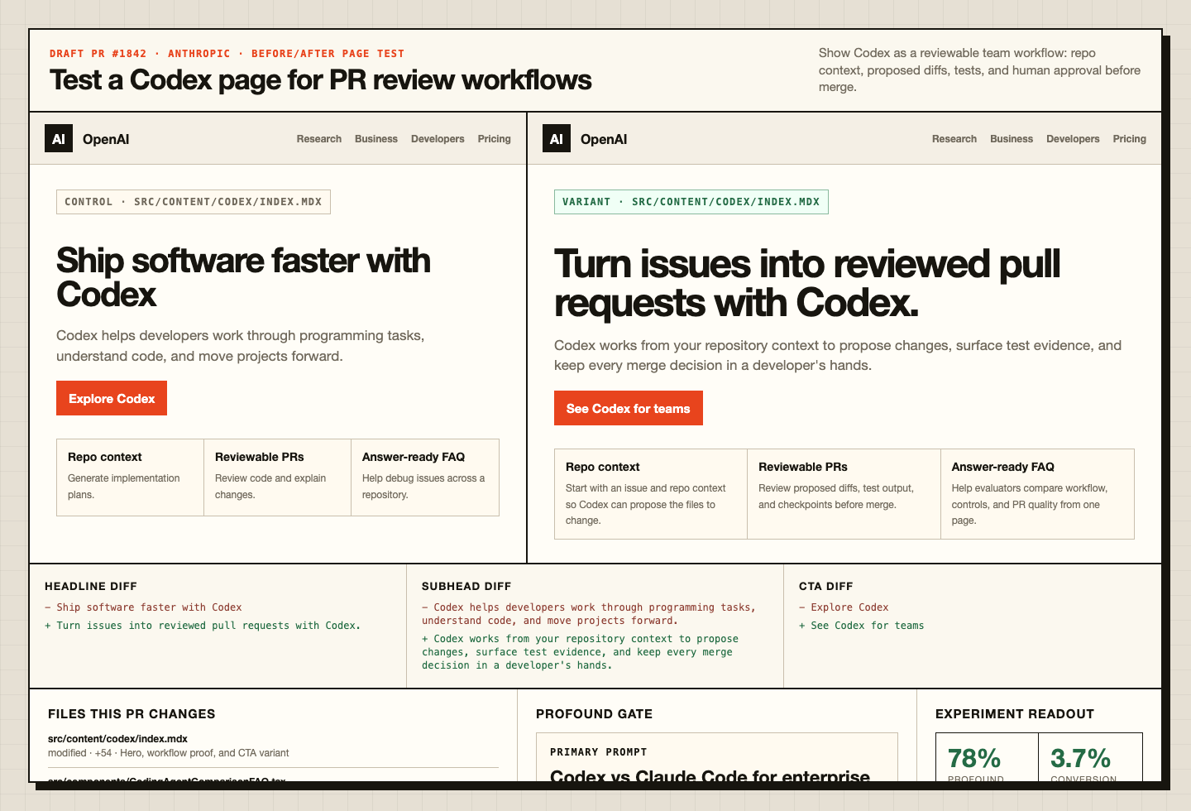Click removed line 'Ship software faster with Codex'
This screenshot has height=811, width=1191.
coord(143,607)
